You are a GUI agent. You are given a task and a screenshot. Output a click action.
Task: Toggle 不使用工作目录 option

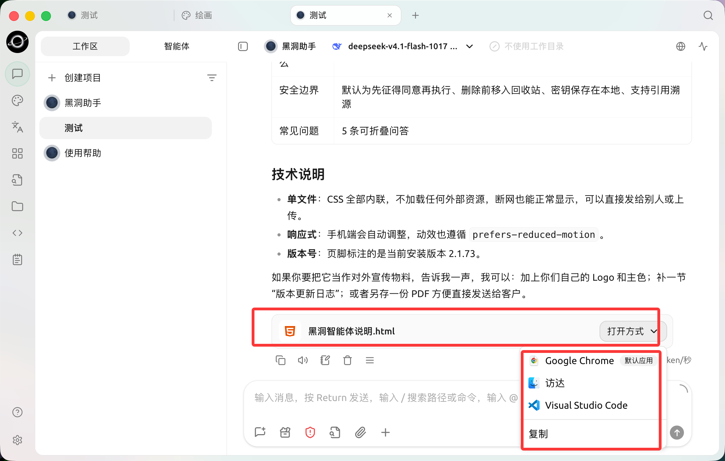pyautogui.click(x=527, y=46)
